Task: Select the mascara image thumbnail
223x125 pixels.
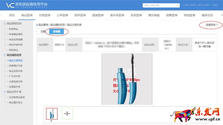Action: pos(52,114)
